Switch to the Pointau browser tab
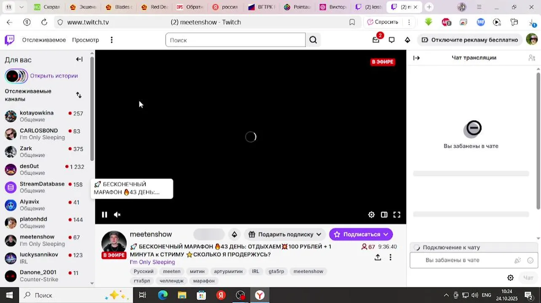541x303 pixels. (297, 7)
